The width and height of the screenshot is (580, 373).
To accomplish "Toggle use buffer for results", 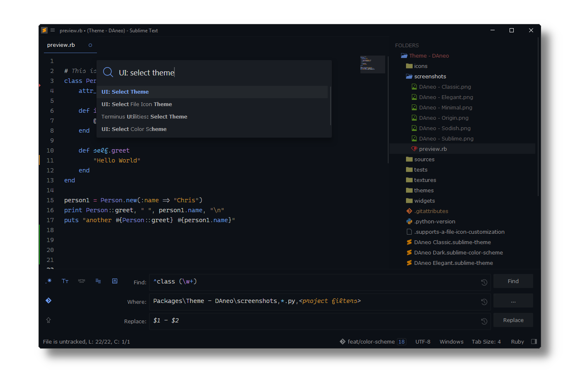I will click(115, 281).
